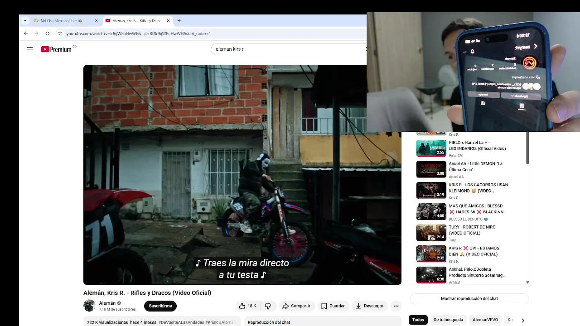This screenshot has height=326, width=580.
Task: Like the video with thumbs-up 18 K
Action: coord(248,306)
